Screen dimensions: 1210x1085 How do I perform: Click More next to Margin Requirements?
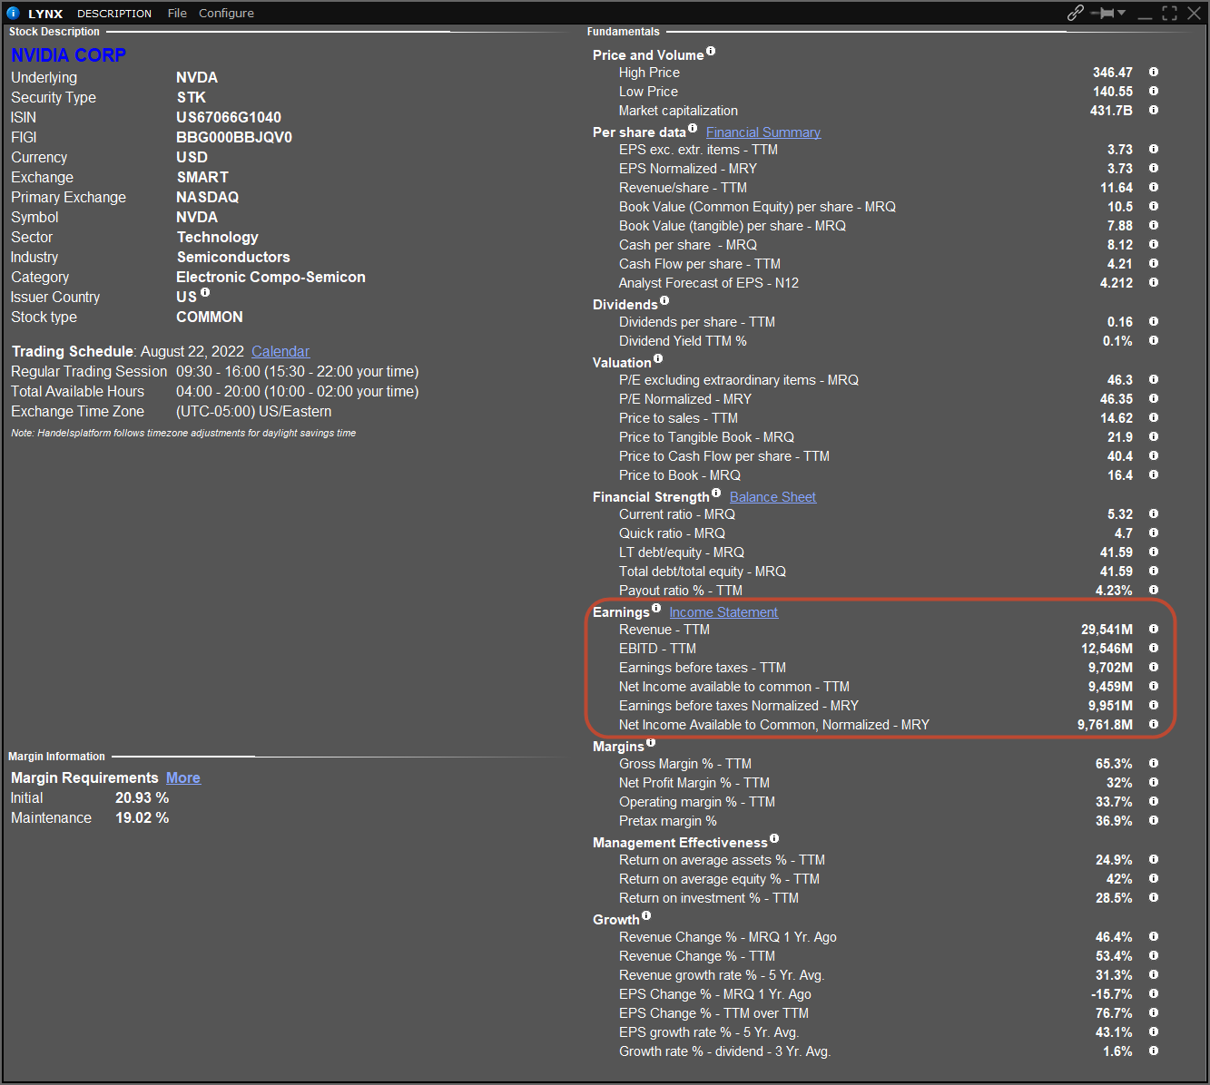click(183, 777)
